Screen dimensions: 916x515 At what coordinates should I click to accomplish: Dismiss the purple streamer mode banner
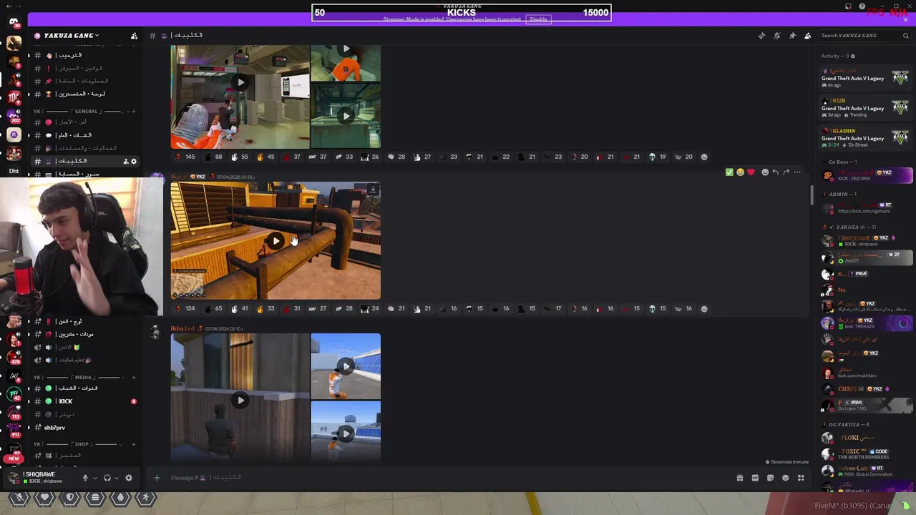point(905,19)
